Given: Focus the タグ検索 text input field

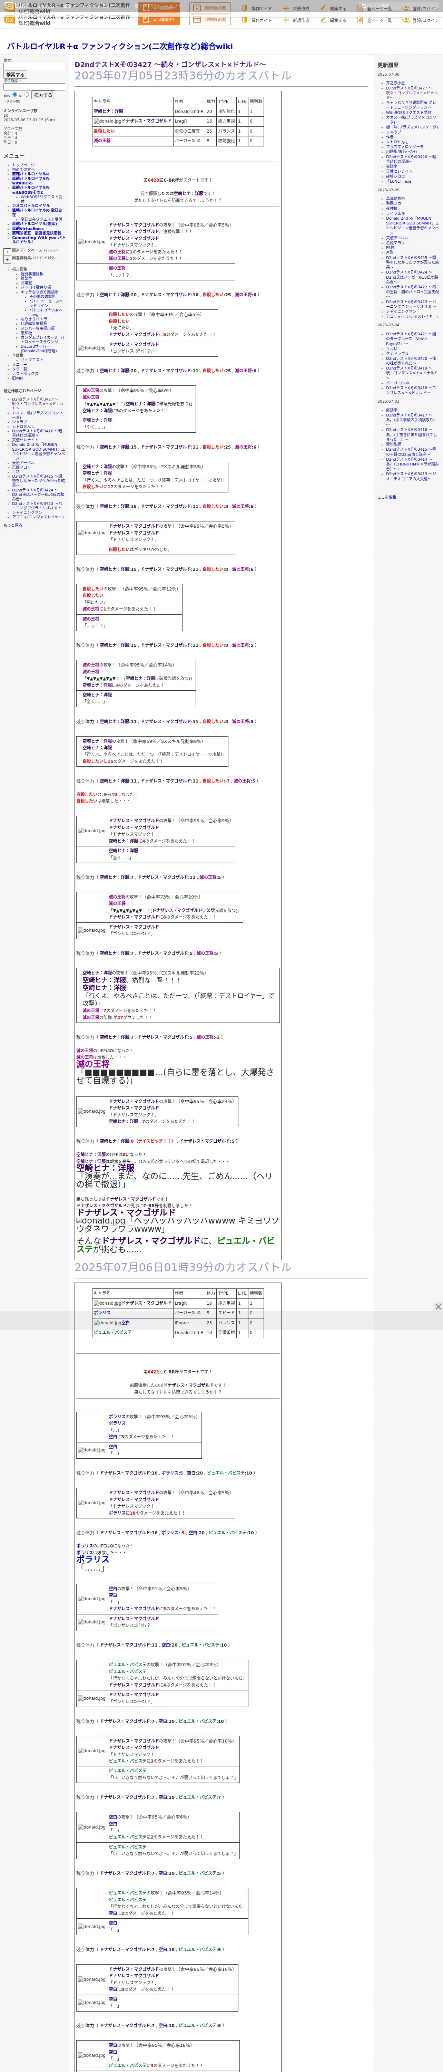Looking at the screenshot, I should pyautogui.click(x=34, y=87).
